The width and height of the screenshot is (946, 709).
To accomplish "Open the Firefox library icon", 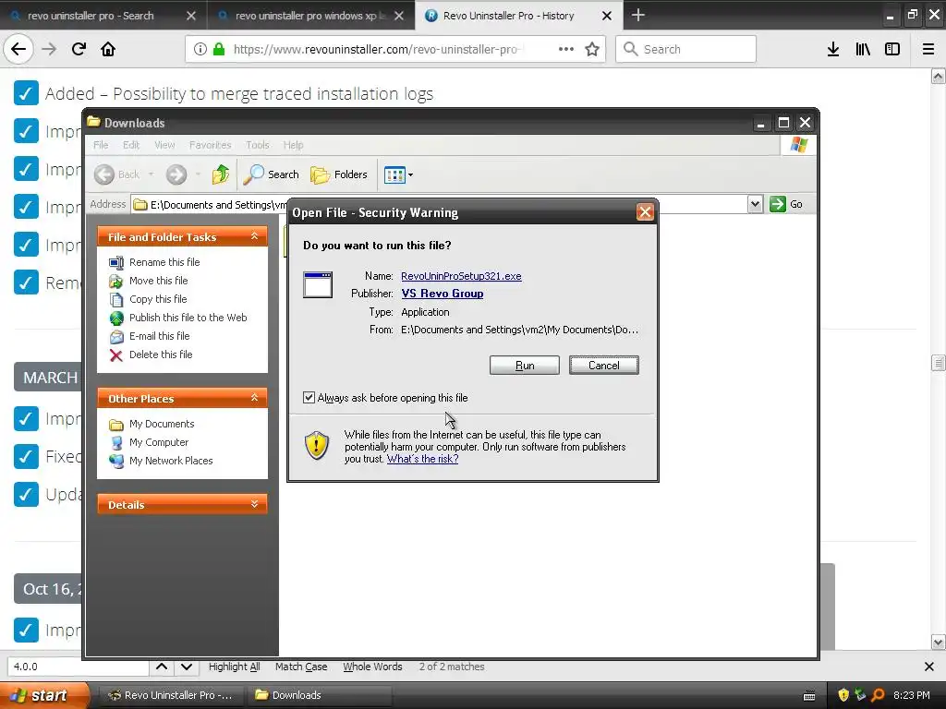I will 863,50.
